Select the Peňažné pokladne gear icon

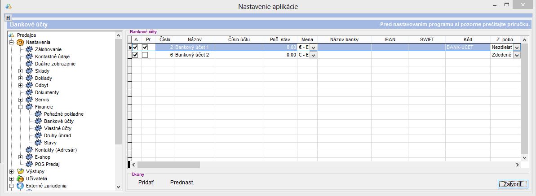pyautogui.click(x=38, y=114)
